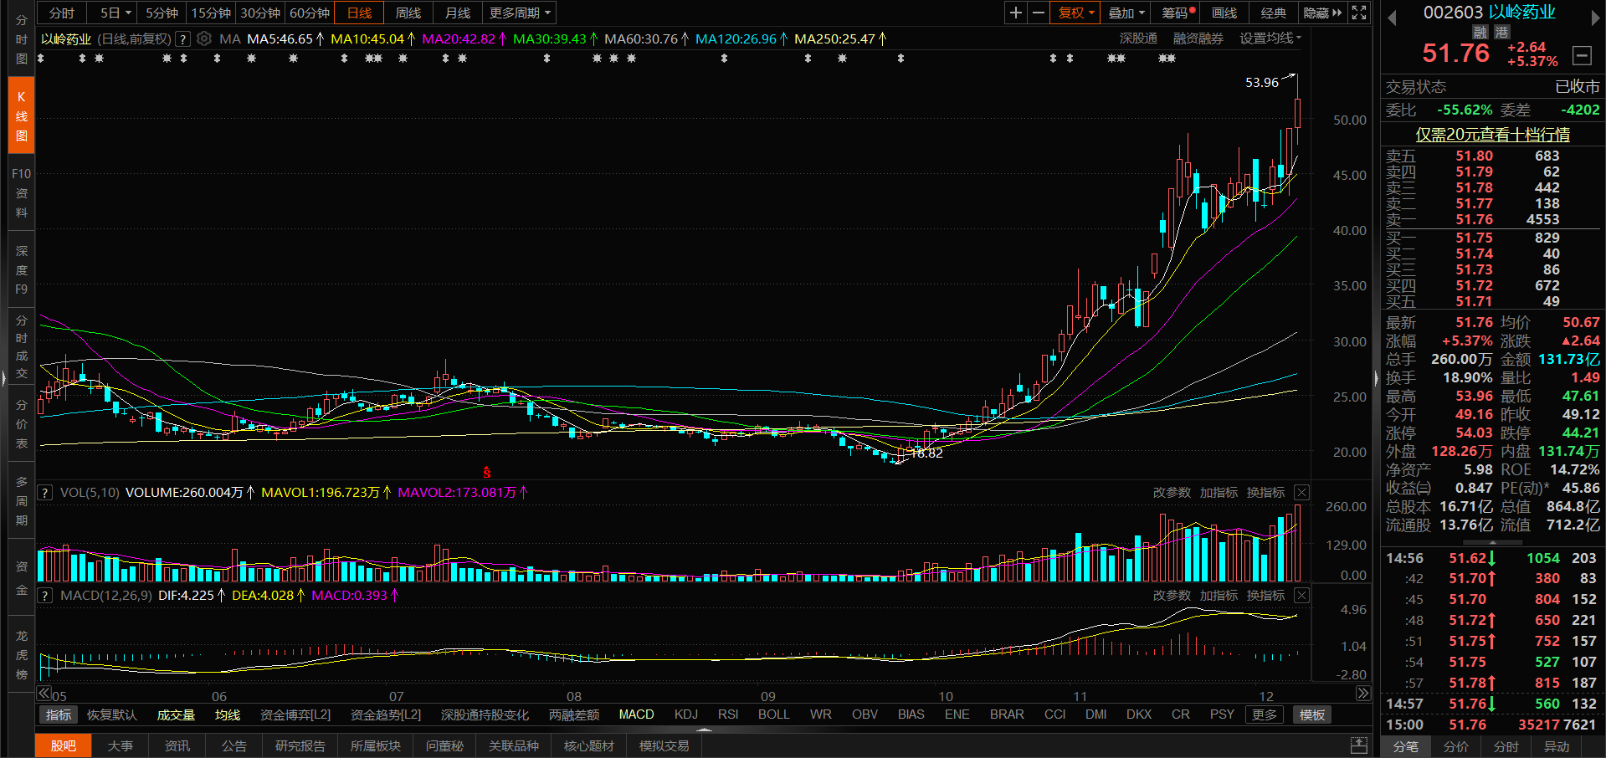The image size is (1606, 758).
Task: Click 恢复默认 to restore default indicators
Action: pos(111,714)
